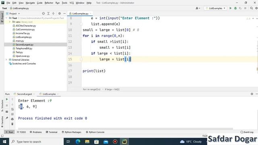Start debugging with the bug icon
The width and height of the screenshot is (258, 145).
(235, 8)
